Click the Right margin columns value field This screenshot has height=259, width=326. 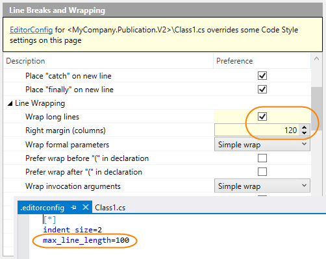(x=257, y=130)
